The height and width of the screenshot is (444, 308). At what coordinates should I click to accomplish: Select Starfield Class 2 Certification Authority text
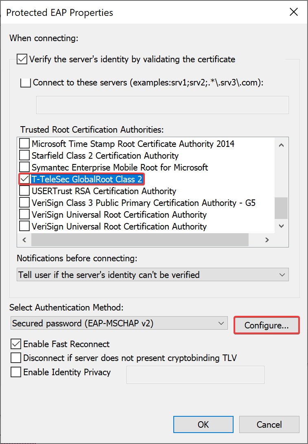point(105,156)
